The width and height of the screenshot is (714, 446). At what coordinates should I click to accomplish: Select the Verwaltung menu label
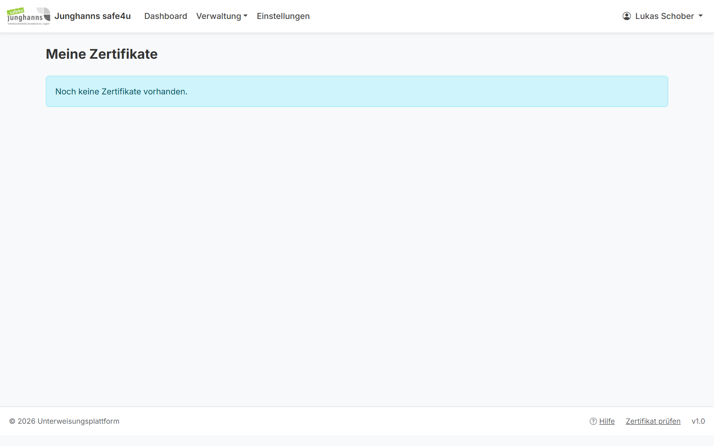click(x=219, y=16)
